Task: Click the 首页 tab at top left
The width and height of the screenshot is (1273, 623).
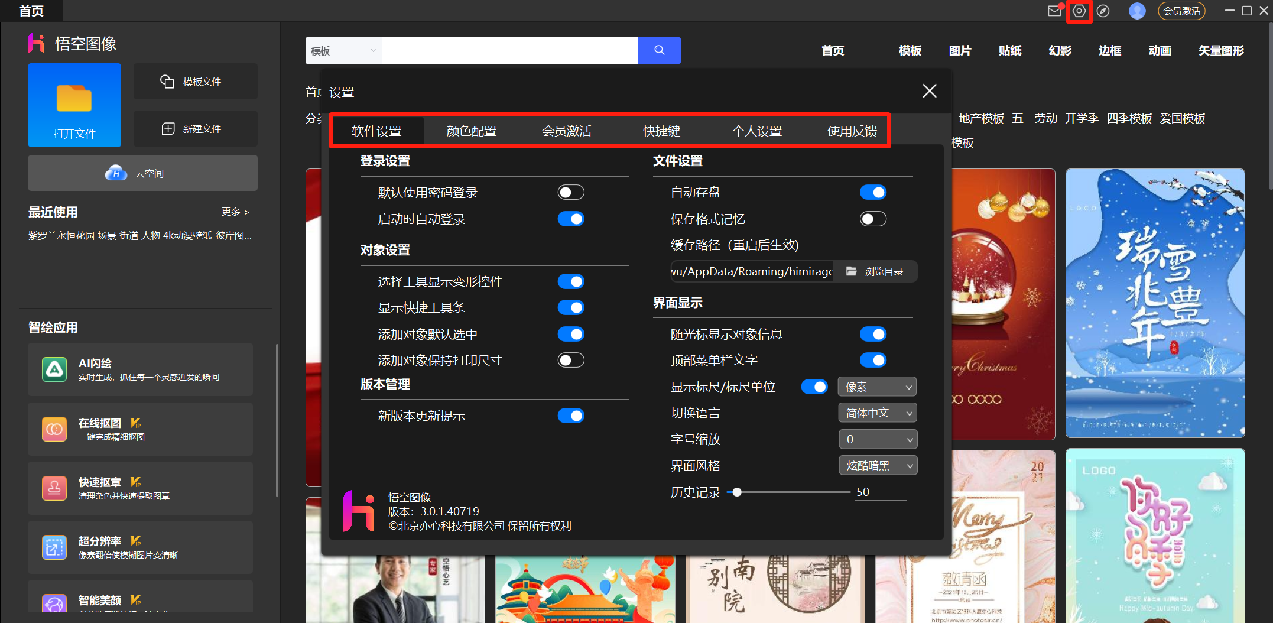Action: pyautogui.click(x=31, y=11)
